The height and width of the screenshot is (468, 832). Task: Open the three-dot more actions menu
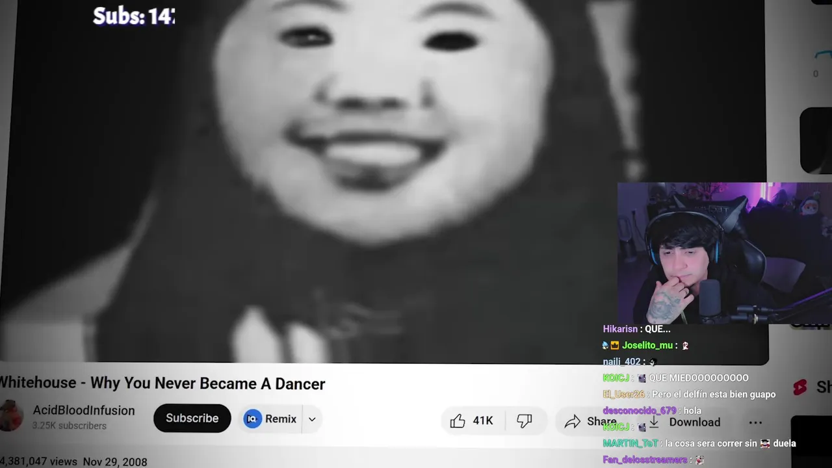click(x=755, y=422)
